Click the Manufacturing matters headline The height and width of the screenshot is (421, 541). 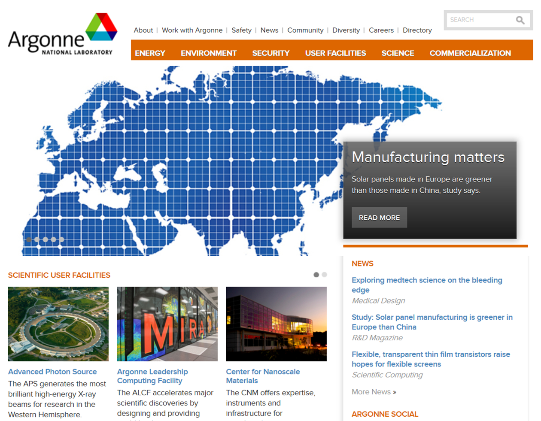428,157
